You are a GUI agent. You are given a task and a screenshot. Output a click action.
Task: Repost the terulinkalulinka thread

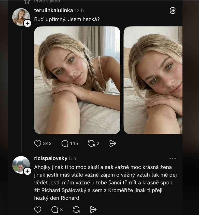[x=91, y=144]
